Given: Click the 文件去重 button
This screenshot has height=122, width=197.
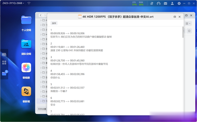Looking at the screenshot, I should [x=42, y=109].
